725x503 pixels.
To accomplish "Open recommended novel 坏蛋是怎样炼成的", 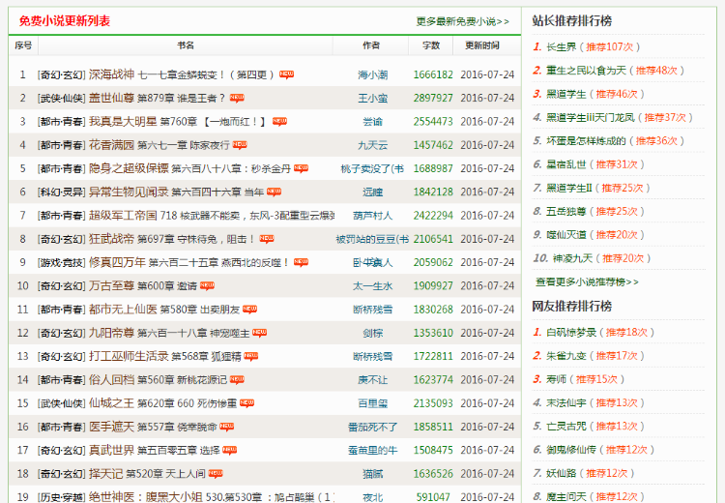I will pyautogui.click(x=586, y=140).
